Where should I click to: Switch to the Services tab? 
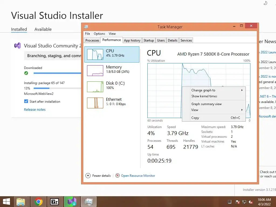[186, 40]
